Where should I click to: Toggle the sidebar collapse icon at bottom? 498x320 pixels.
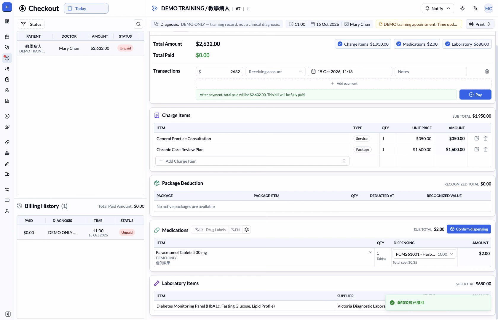click(8, 314)
